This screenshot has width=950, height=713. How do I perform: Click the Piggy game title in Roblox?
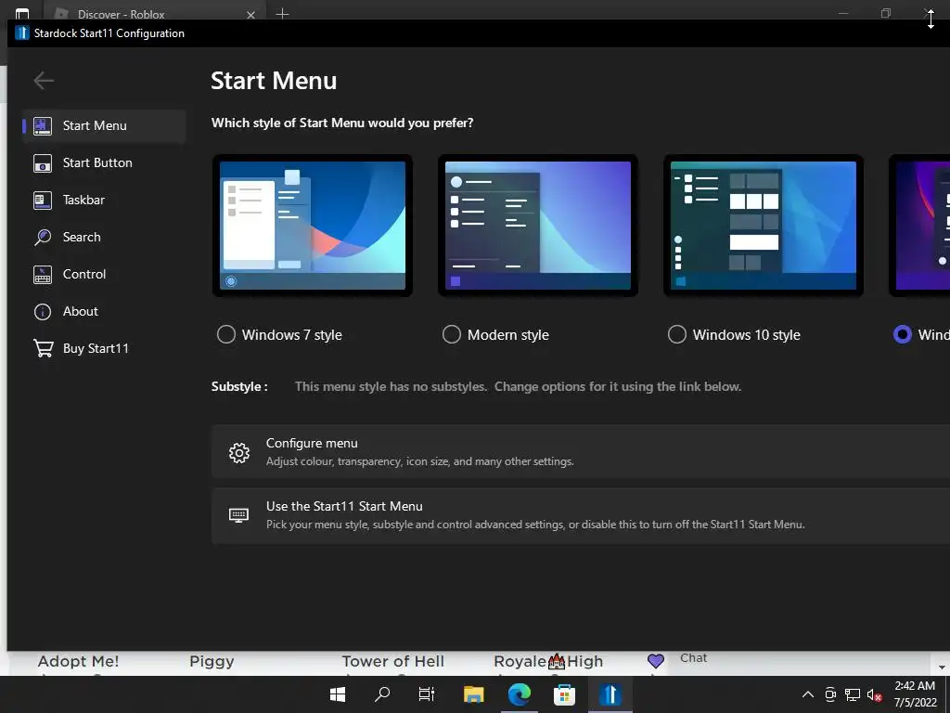(x=212, y=661)
